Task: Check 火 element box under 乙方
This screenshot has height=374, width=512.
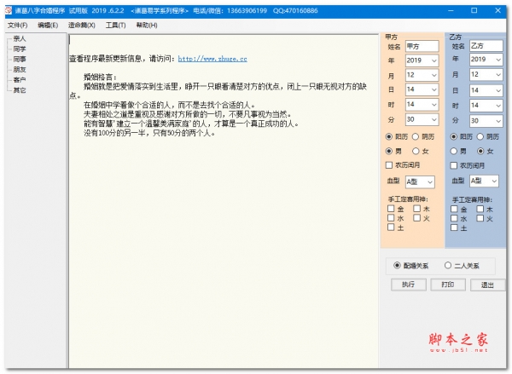Action: [x=480, y=219]
